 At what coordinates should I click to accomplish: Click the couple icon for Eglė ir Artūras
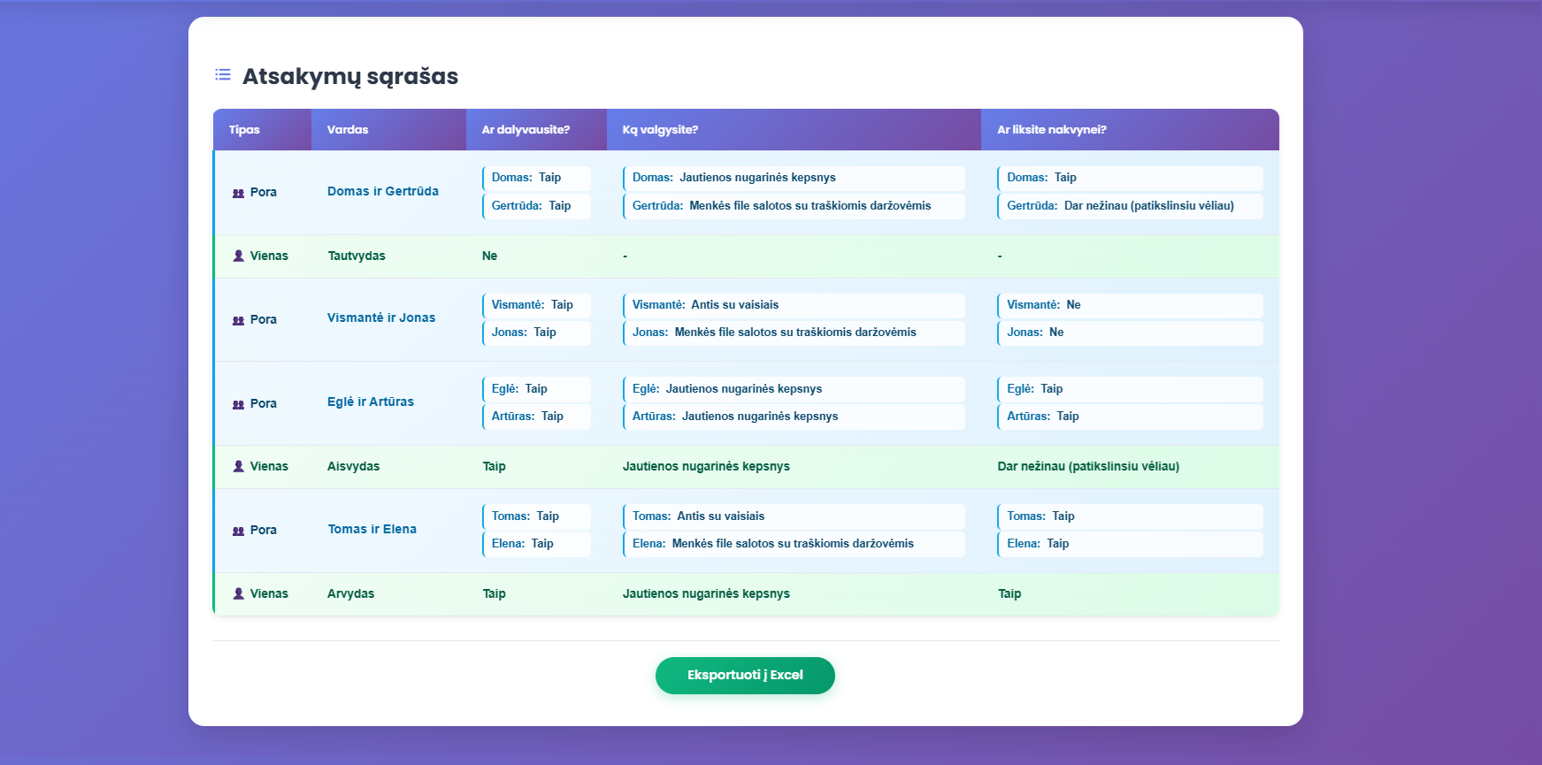[238, 404]
